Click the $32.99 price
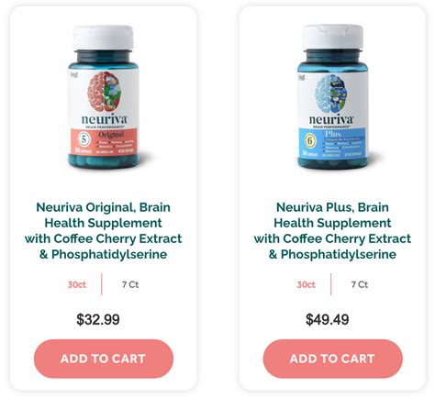The image size is (435, 398). coord(98,319)
